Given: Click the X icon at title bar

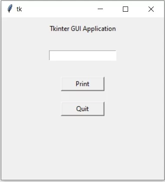Looking at the screenshot, I should [151, 9].
